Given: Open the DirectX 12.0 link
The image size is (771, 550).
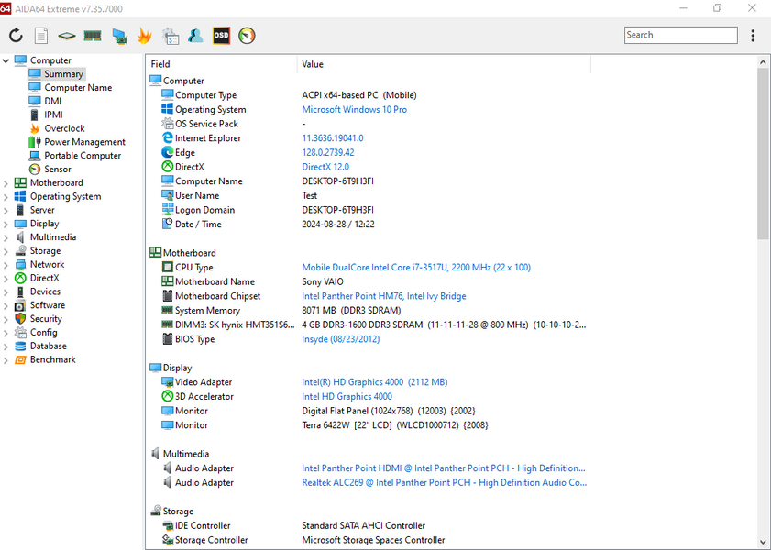Looking at the screenshot, I should (x=325, y=167).
